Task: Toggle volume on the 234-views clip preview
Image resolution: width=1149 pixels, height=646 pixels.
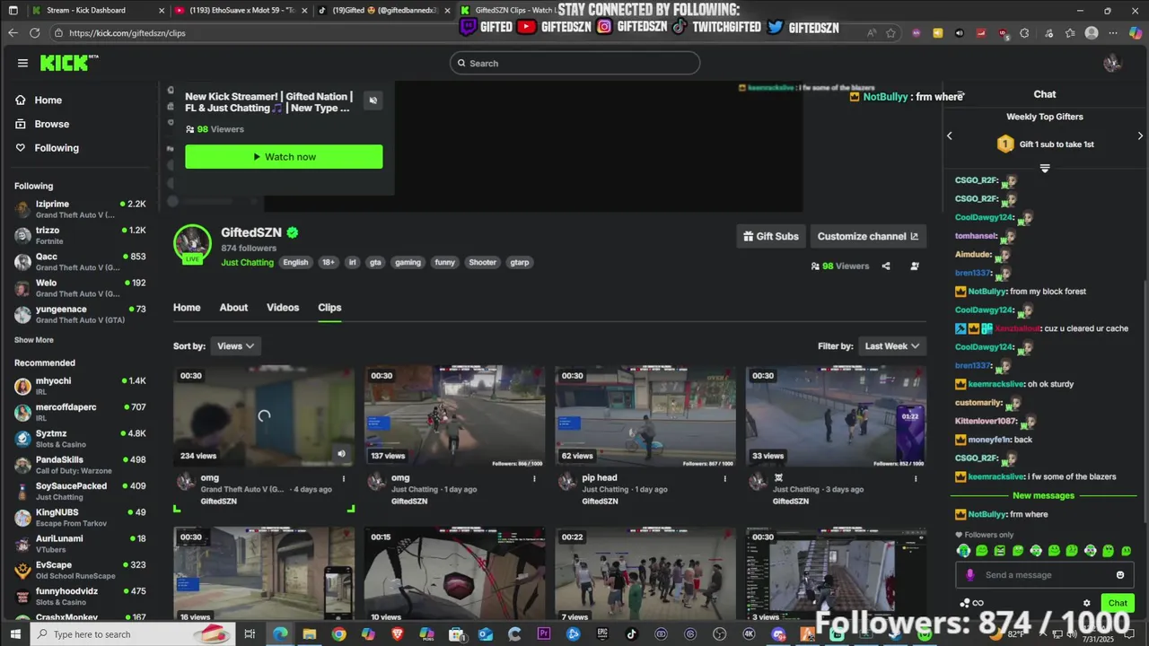Action: pyautogui.click(x=341, y=454)
